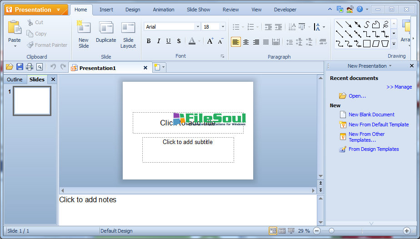Click the New Blank Document link
This screenshot has height=239, width=420.
coord(371,115)
